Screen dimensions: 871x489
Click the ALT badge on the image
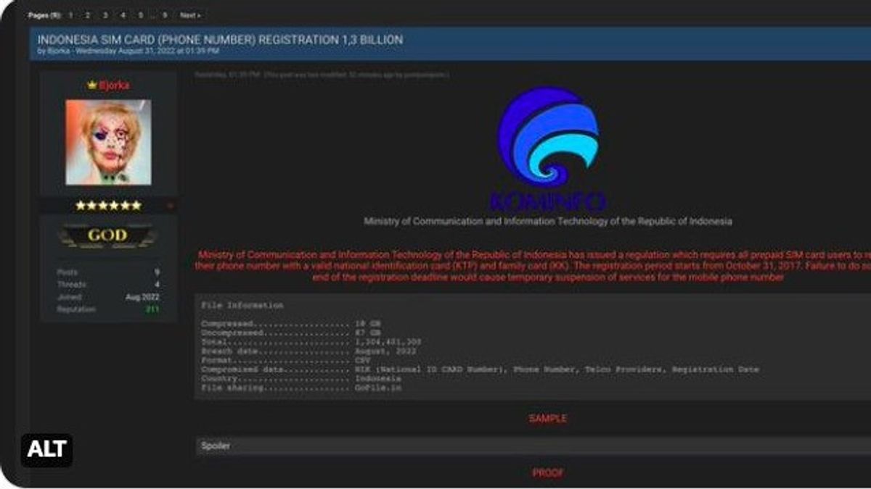(x=46, y=450)
